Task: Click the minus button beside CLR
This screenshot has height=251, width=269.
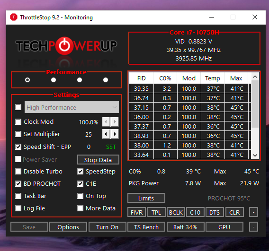Action: [253, 212]
